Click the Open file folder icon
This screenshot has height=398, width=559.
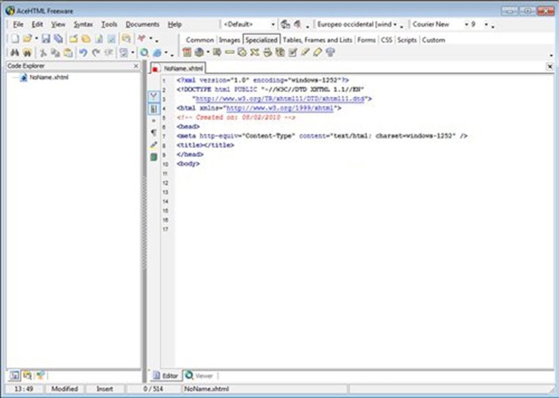(27, 38)
